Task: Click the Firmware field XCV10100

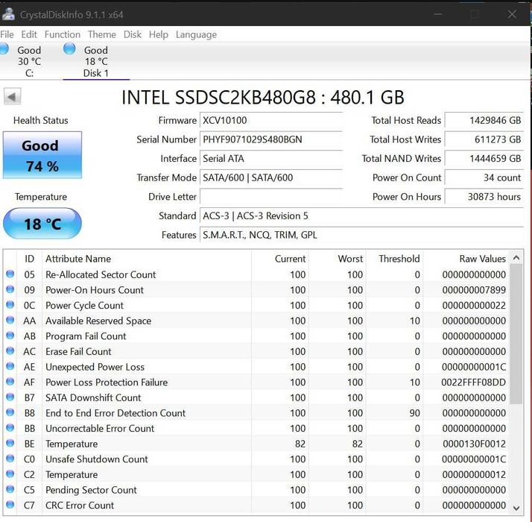Action: click(x=271, y=121)
